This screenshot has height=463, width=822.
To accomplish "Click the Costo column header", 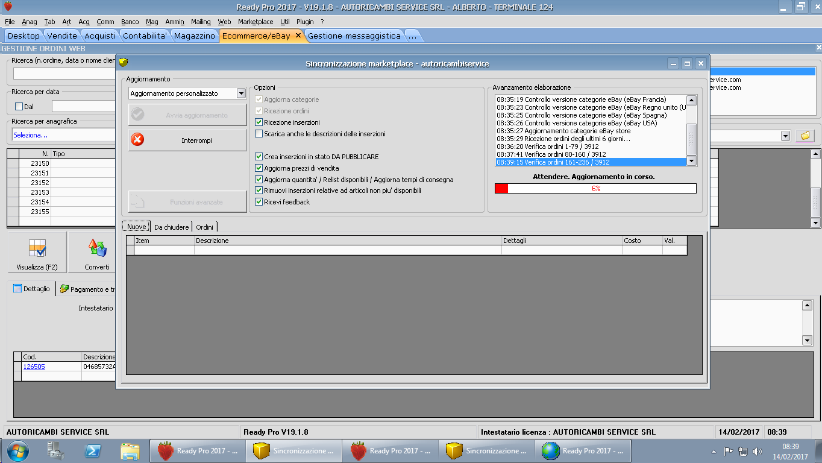I will pos(642,241).
